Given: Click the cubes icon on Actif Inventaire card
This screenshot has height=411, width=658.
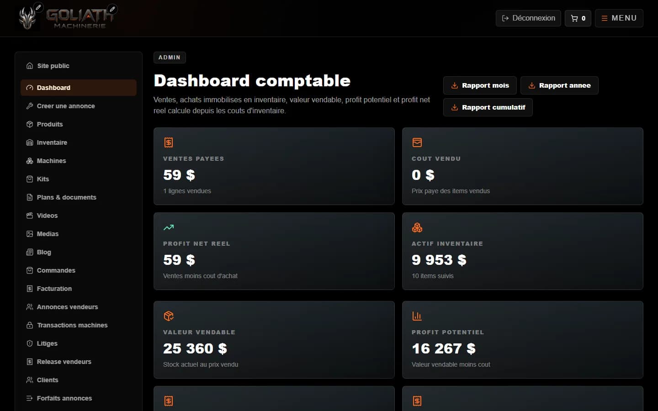Looking at the screenshot, I should tap(417, 227).
